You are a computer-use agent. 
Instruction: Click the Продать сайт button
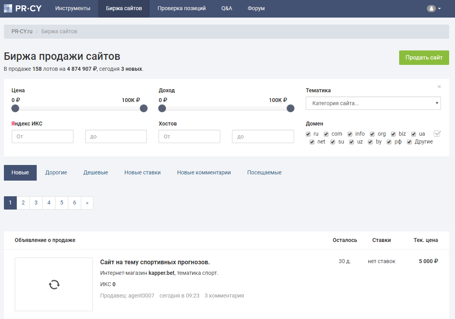point(424,57)
